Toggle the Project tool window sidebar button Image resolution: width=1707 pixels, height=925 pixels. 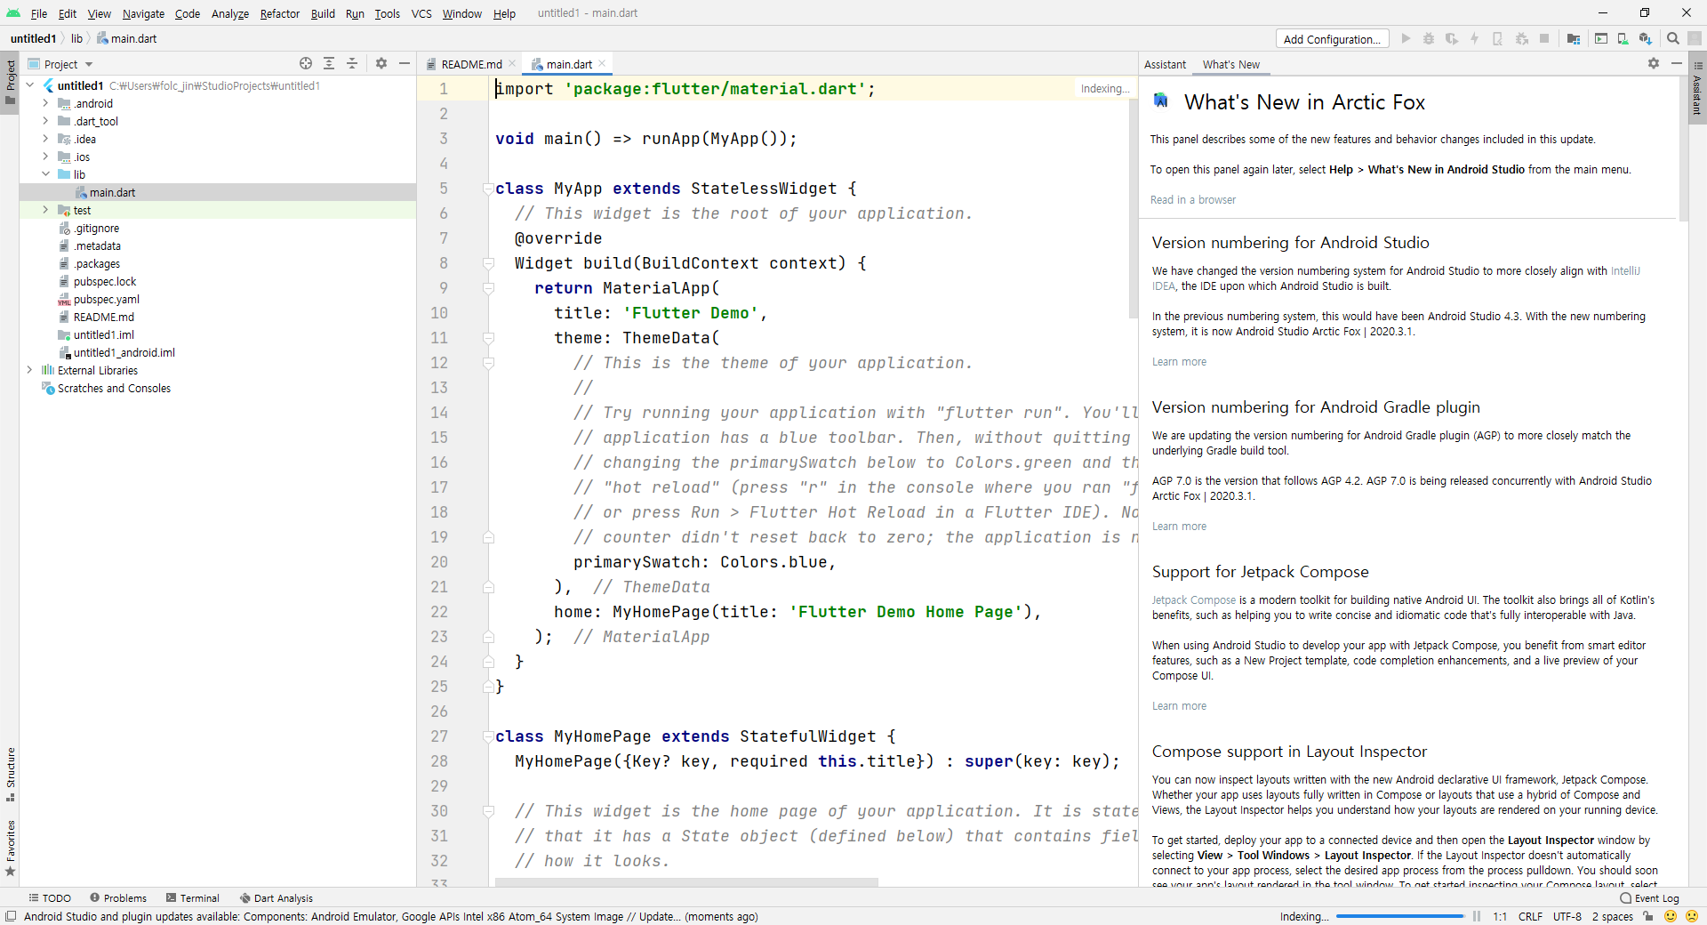(10, 82)
